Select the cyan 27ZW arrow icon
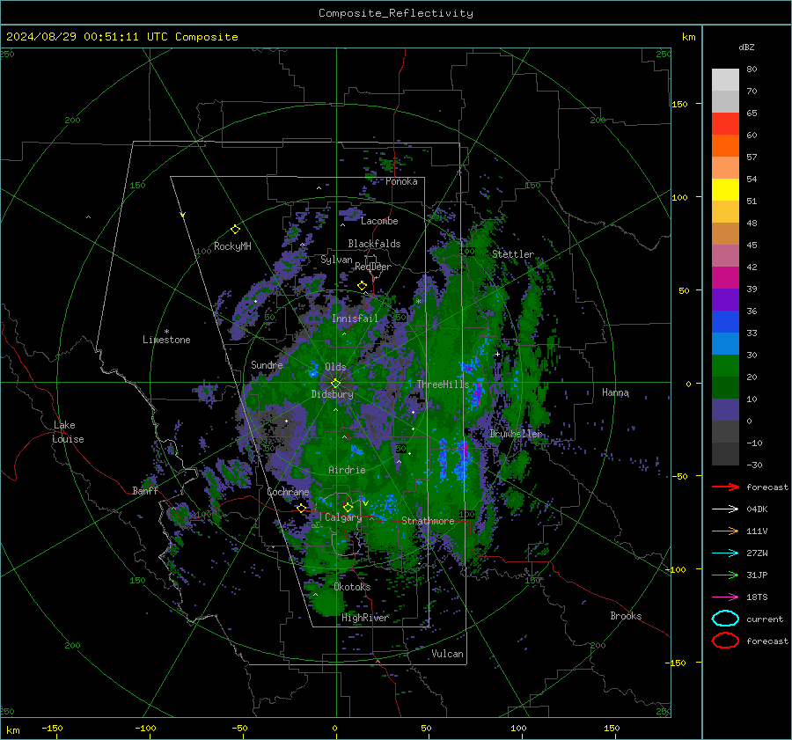 click(725, 553)
